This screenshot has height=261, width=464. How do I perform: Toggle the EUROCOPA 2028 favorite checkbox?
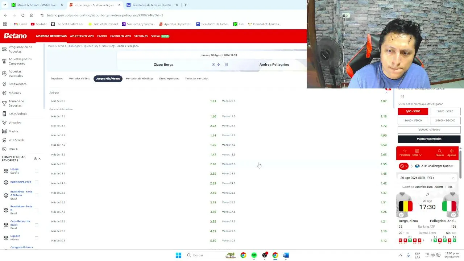[36, 182]
